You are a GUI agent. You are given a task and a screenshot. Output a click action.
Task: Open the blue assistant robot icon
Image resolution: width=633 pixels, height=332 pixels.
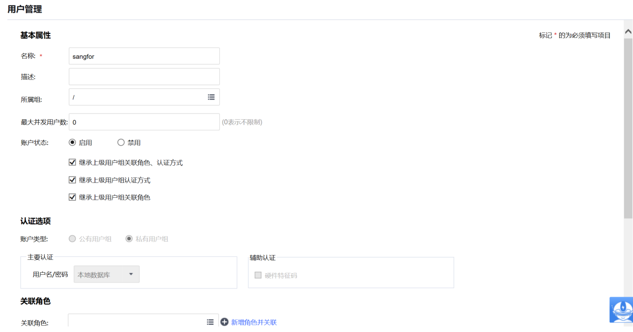(621, 310)
